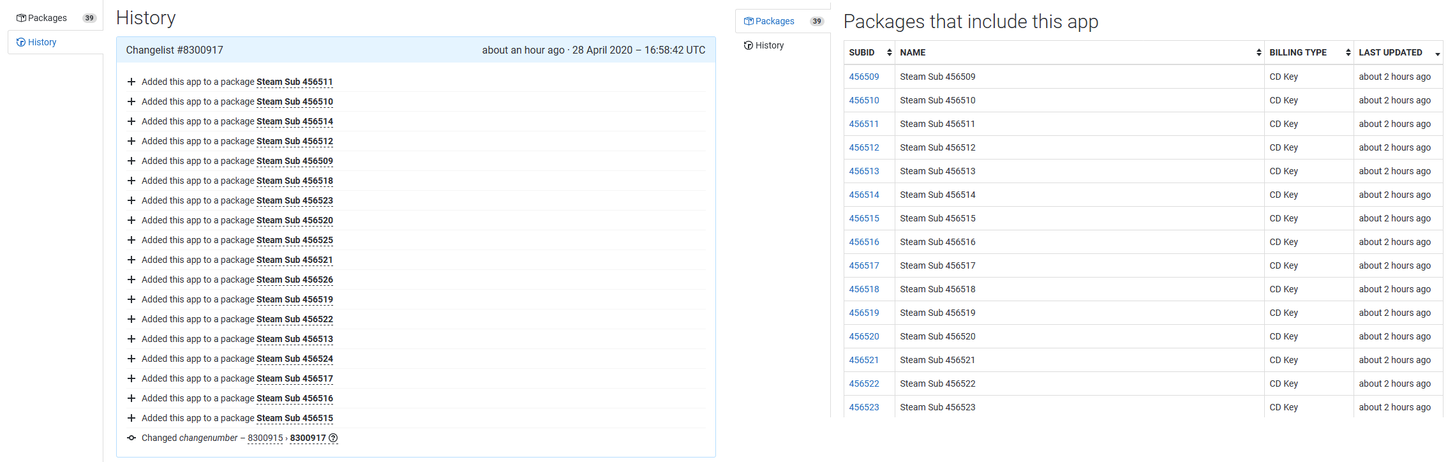Open Steam Sub 456519 link in changelist
The width and height of the screenshot is (1455, 462).
295,299
